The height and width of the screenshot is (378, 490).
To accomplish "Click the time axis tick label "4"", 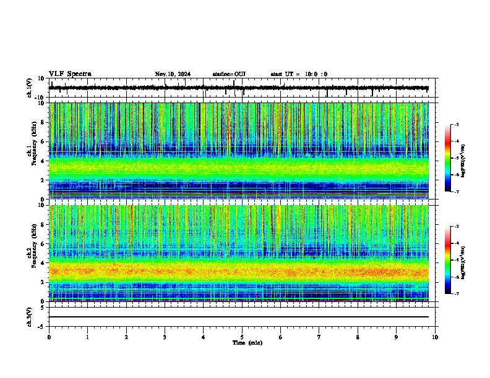I will pyautogui.click(x=203, y=337).
